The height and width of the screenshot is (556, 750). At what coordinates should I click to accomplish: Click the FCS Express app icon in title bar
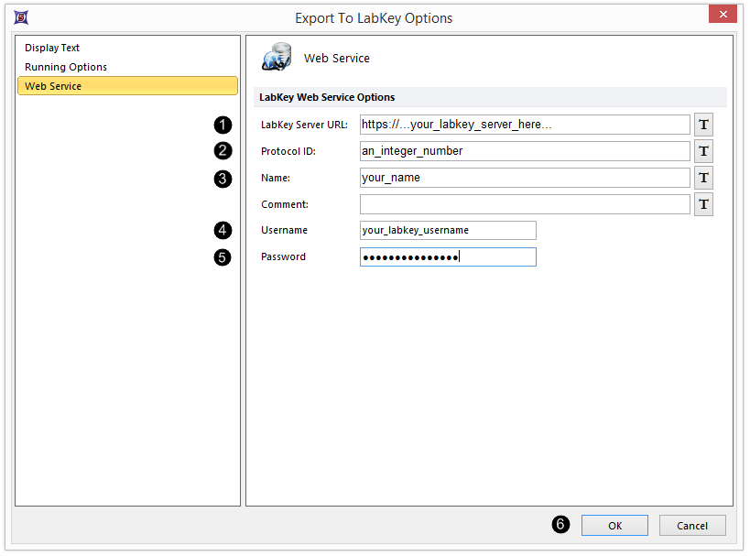20,17
